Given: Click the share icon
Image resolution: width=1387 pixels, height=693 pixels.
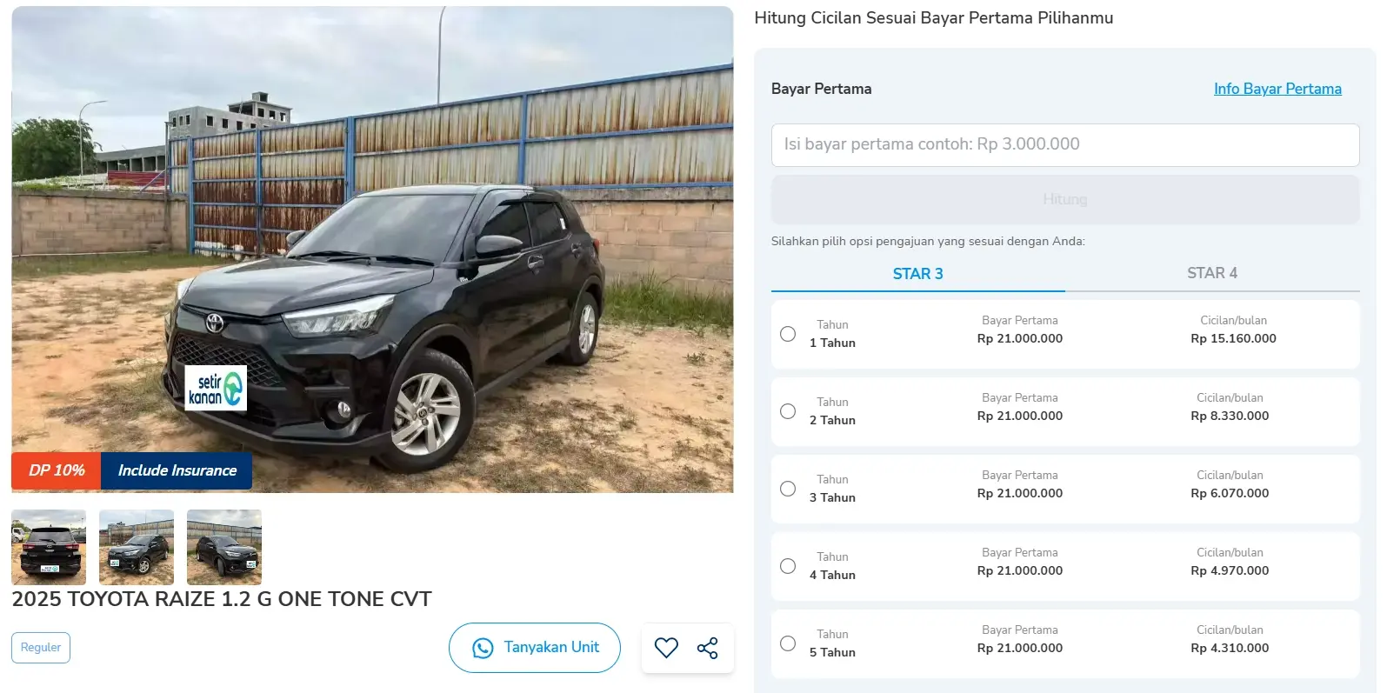Looking at the screenshot, I should point(708,648).
